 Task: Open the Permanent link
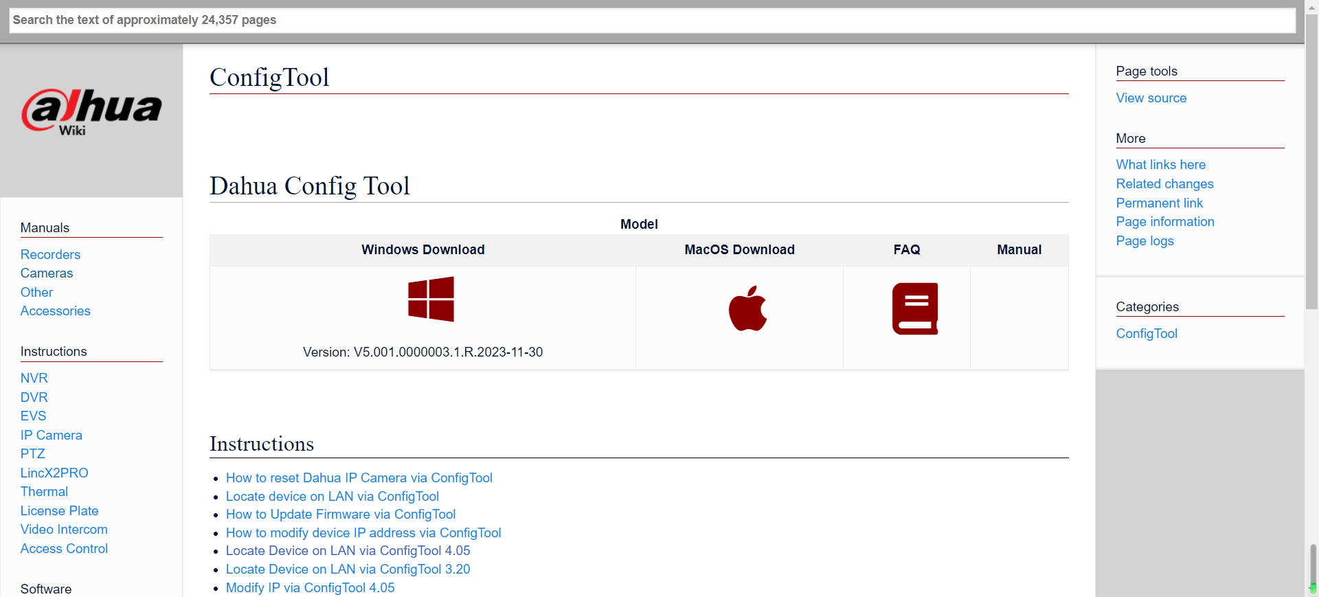point(1160,203)
